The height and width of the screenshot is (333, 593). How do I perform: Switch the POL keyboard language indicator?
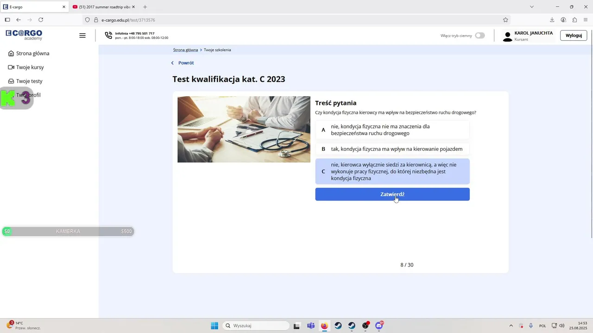pyautogui.click(x=543, y=326)
